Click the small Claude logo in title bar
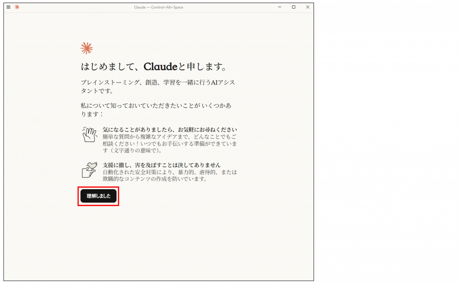Image resolution: width=460 pixels, height=284 pixels. point(17,7)
